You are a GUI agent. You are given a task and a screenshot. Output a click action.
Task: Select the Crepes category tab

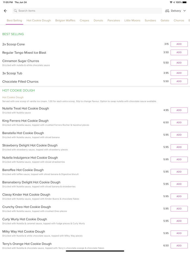pyautogui.click(x=84, y=21)
